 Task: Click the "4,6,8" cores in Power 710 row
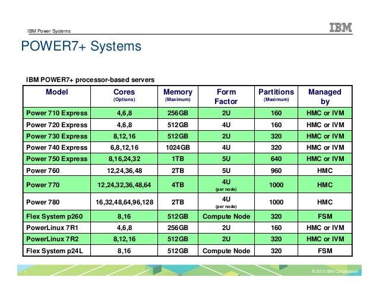tap(124, 113)
